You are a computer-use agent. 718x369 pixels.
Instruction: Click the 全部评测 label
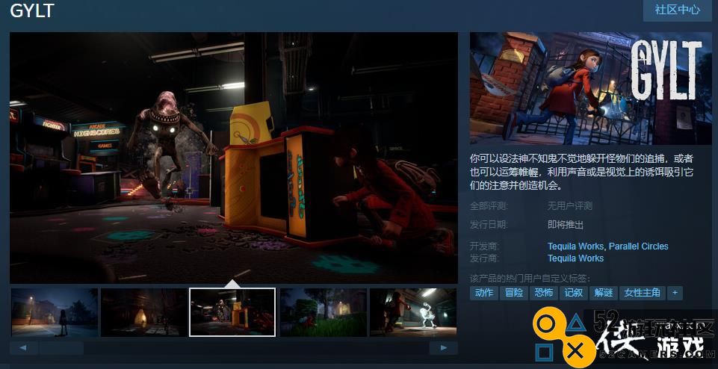pos(489,206)
